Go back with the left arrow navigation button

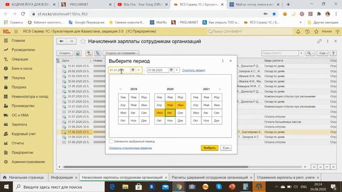pyautogui.click(x=61, y=41)
